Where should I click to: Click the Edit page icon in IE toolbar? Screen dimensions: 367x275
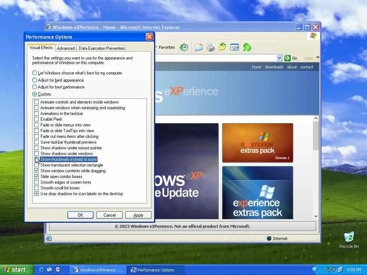coord(234,47)
